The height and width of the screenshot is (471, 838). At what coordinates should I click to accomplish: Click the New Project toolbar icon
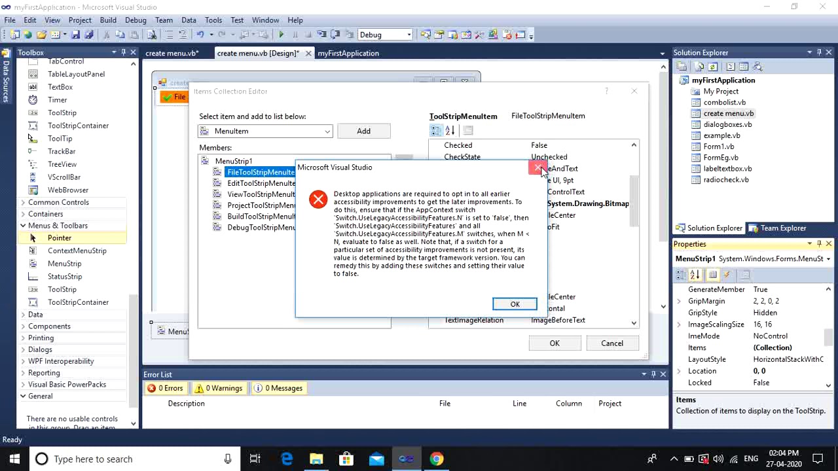(14, 35)
